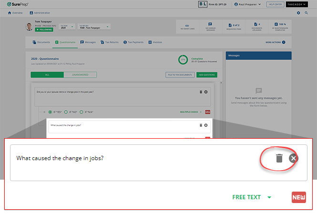Open the Tax Payments tab
This screenshot has height=214, width=317.
click(x=133, y=42)
